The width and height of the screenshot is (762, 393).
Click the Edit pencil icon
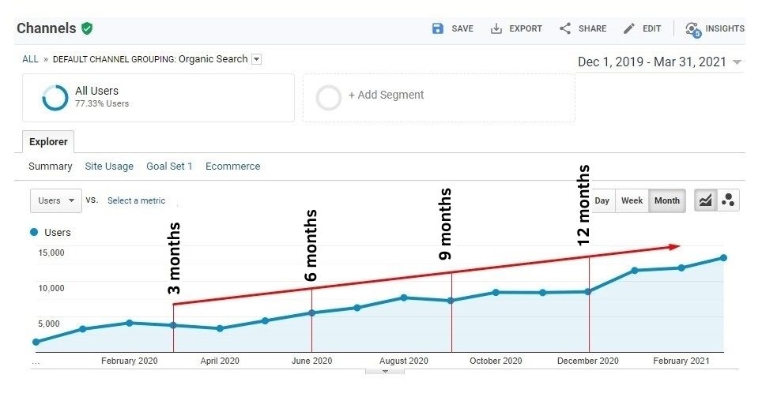tap(629, 28)
